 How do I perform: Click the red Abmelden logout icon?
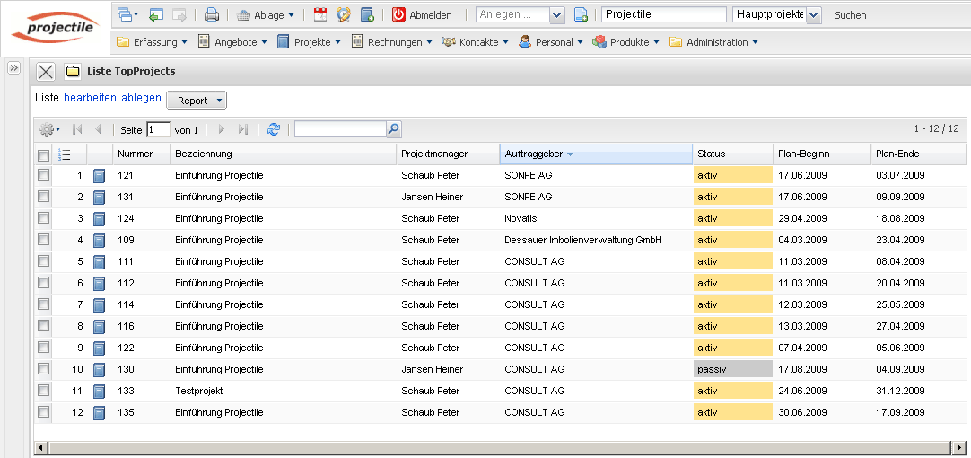(398, 14)
